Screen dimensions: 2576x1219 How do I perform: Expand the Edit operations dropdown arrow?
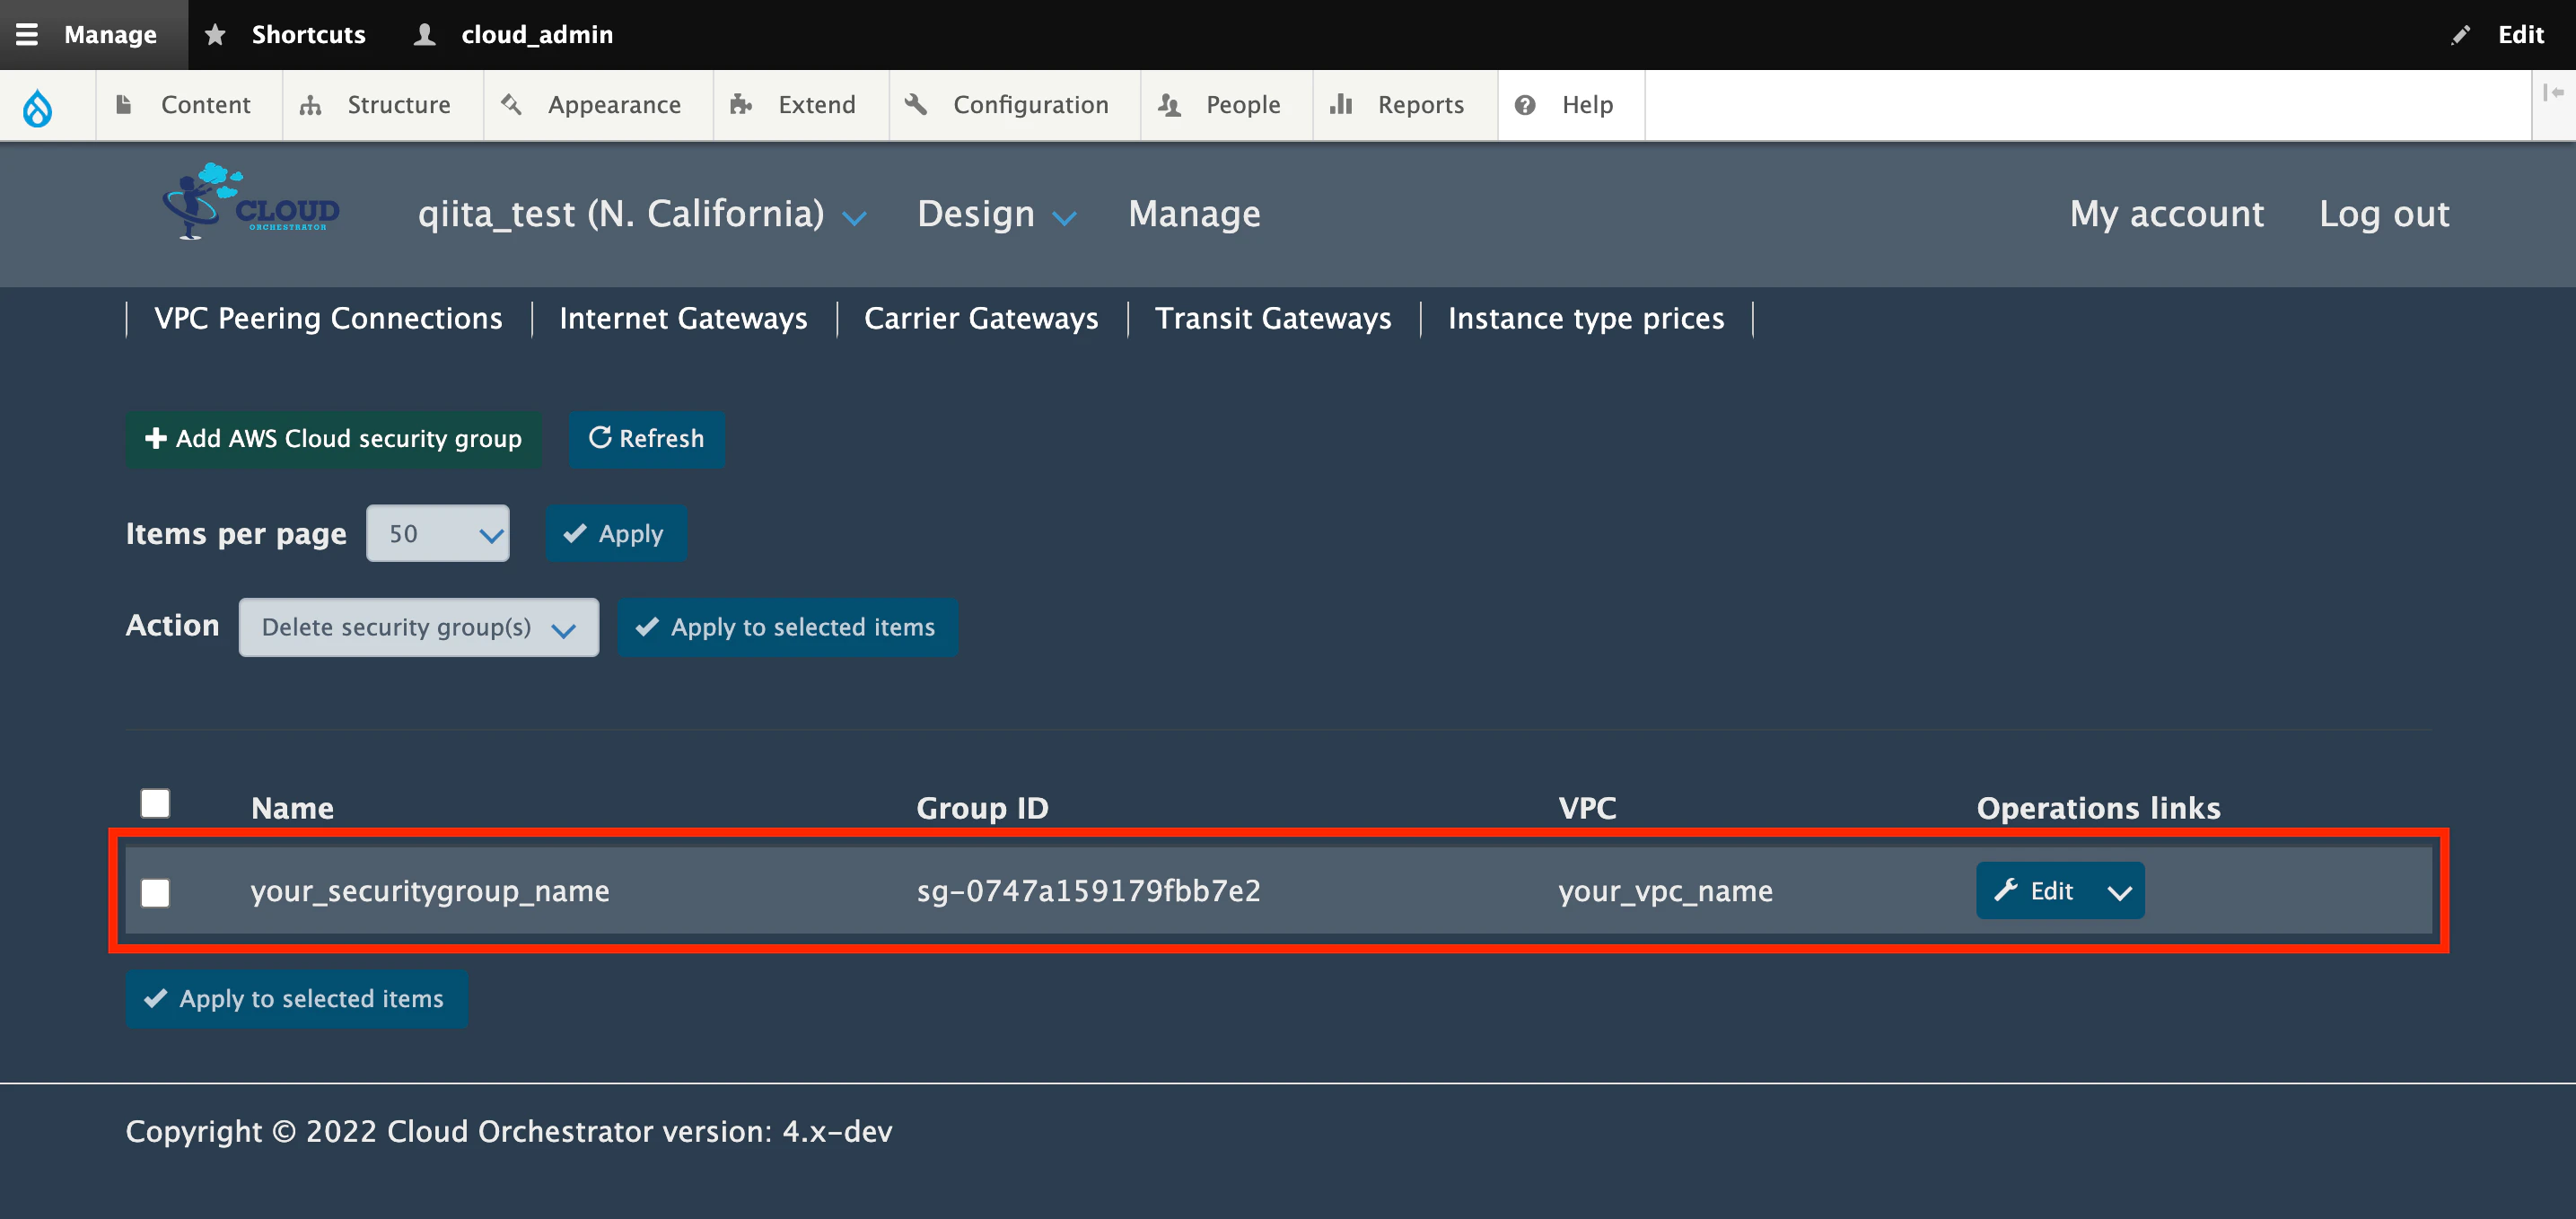tap(2119, 891)
